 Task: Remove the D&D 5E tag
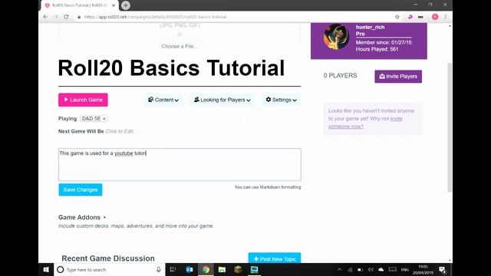(x=104, y=119)
